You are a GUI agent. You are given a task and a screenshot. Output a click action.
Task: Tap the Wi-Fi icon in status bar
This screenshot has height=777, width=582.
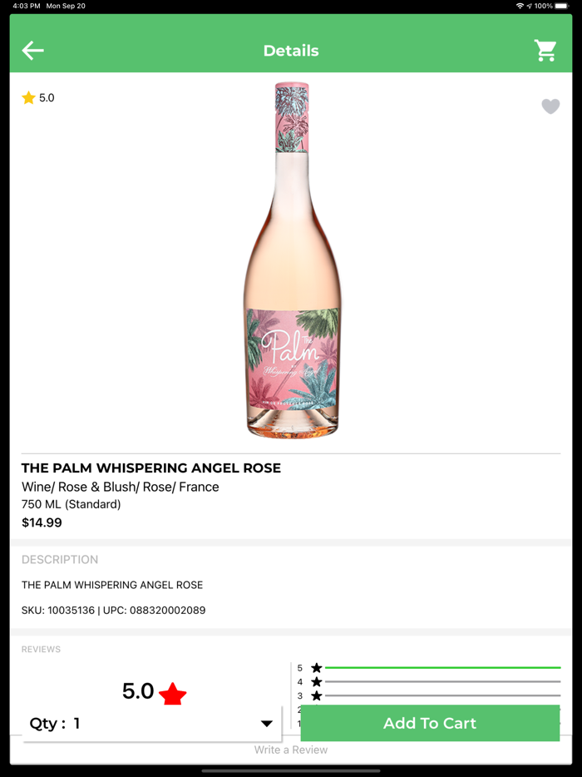tap(520, 6)
